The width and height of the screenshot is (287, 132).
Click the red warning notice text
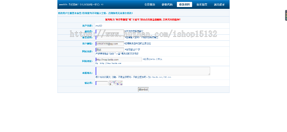point(143,19)
